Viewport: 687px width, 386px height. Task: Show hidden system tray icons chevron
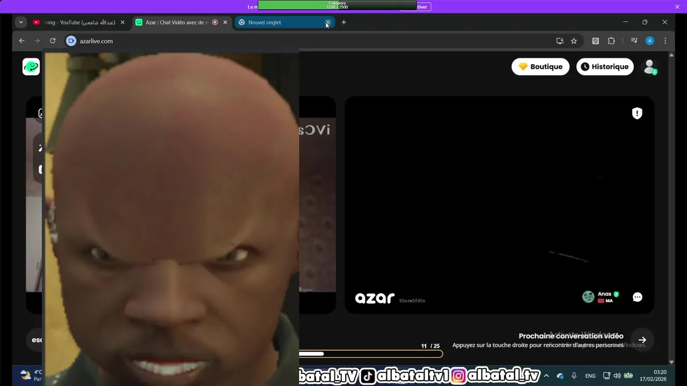(546, 376)
